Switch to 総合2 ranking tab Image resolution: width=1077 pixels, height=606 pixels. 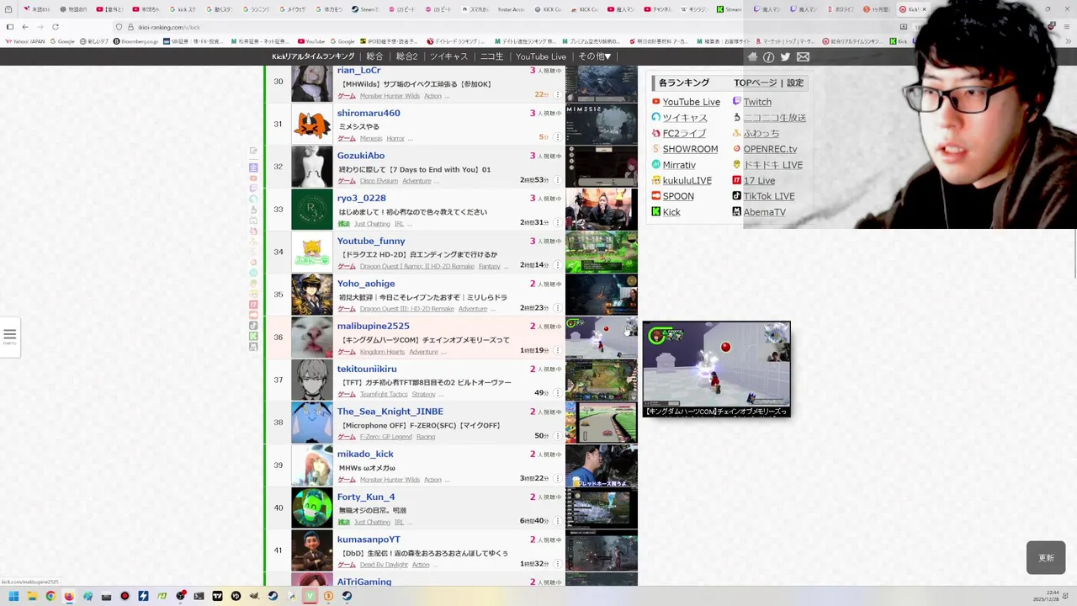406,56
